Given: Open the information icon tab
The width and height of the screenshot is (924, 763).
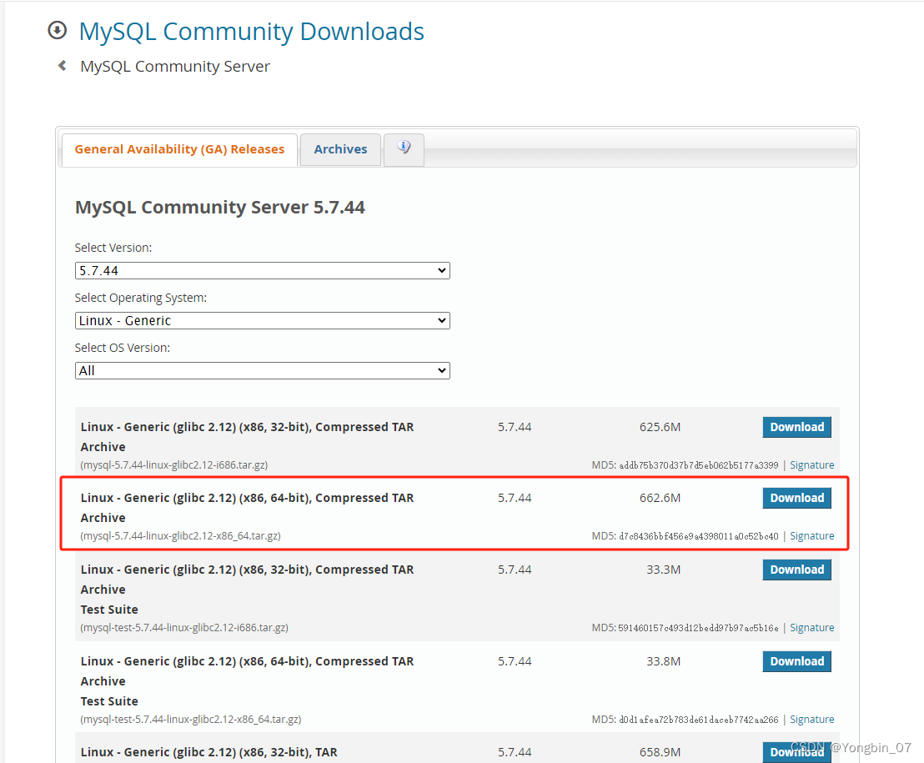Looking at the screenshot, I should coord(404,148).
